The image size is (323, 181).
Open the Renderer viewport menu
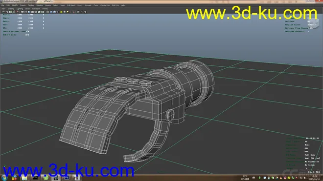click(x=36, y=9)
